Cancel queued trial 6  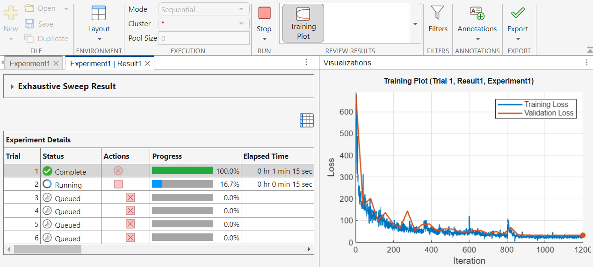coord(130,238)
